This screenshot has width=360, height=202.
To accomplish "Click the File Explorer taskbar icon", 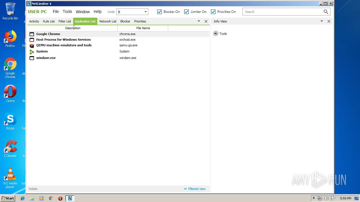I will pyautogui.click(x=32, y=198).
